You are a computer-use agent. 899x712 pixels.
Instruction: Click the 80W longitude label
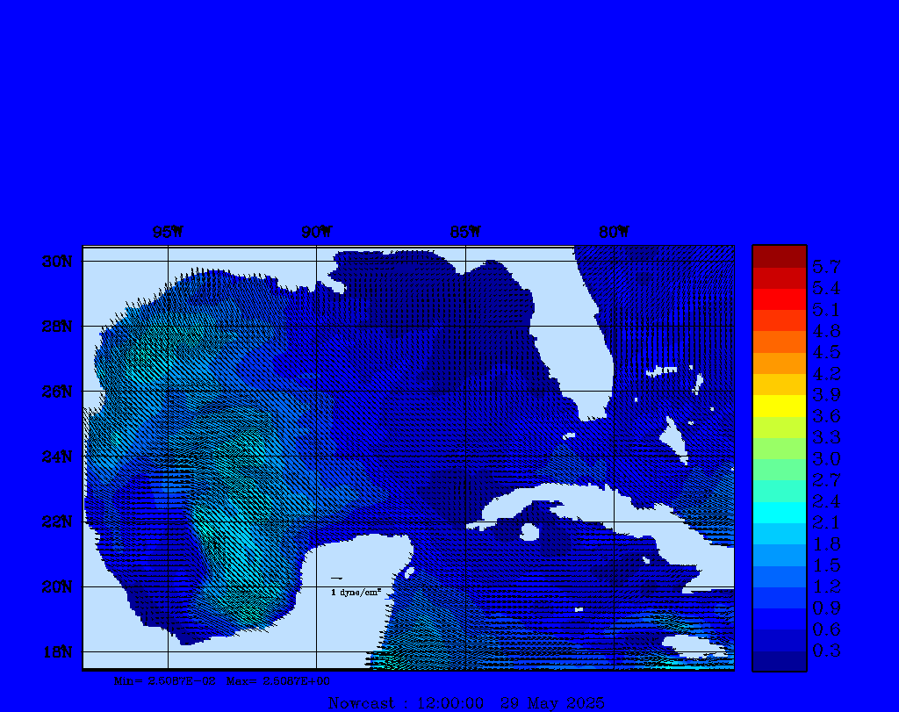point(614,232)
